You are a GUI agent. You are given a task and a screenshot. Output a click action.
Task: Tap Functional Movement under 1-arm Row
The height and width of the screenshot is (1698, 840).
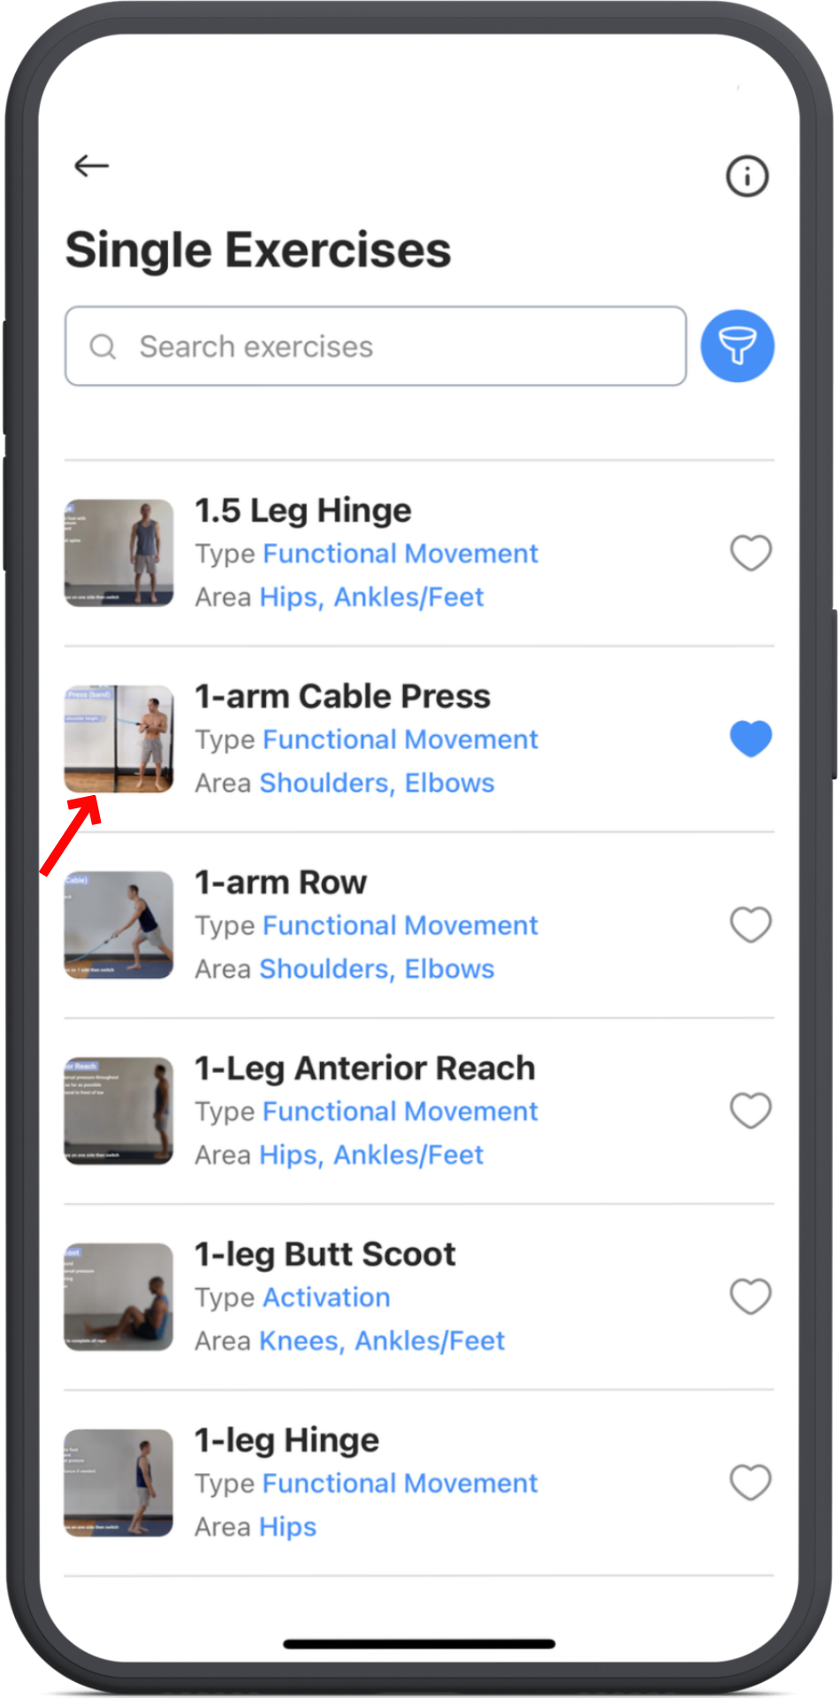(x=401, y=926)
